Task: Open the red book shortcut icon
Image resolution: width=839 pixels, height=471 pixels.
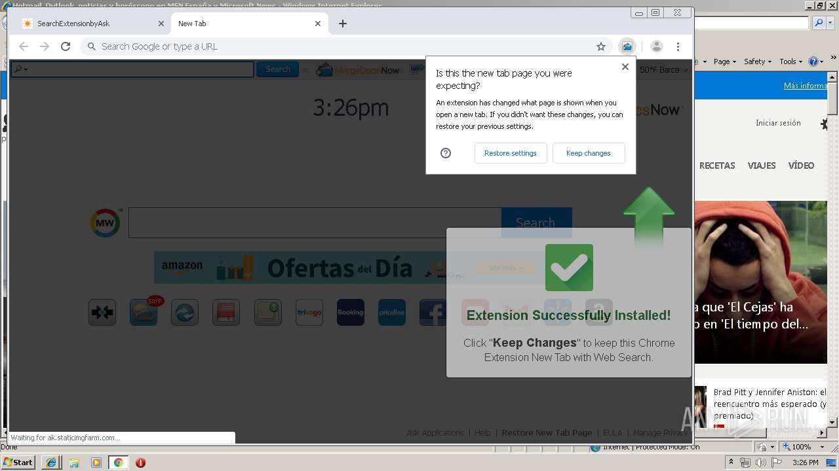Action: (x=226, y=313)
